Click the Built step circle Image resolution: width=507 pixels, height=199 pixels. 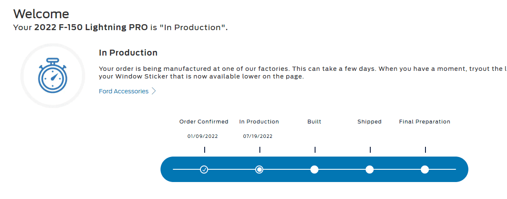(x=314, y=170)
